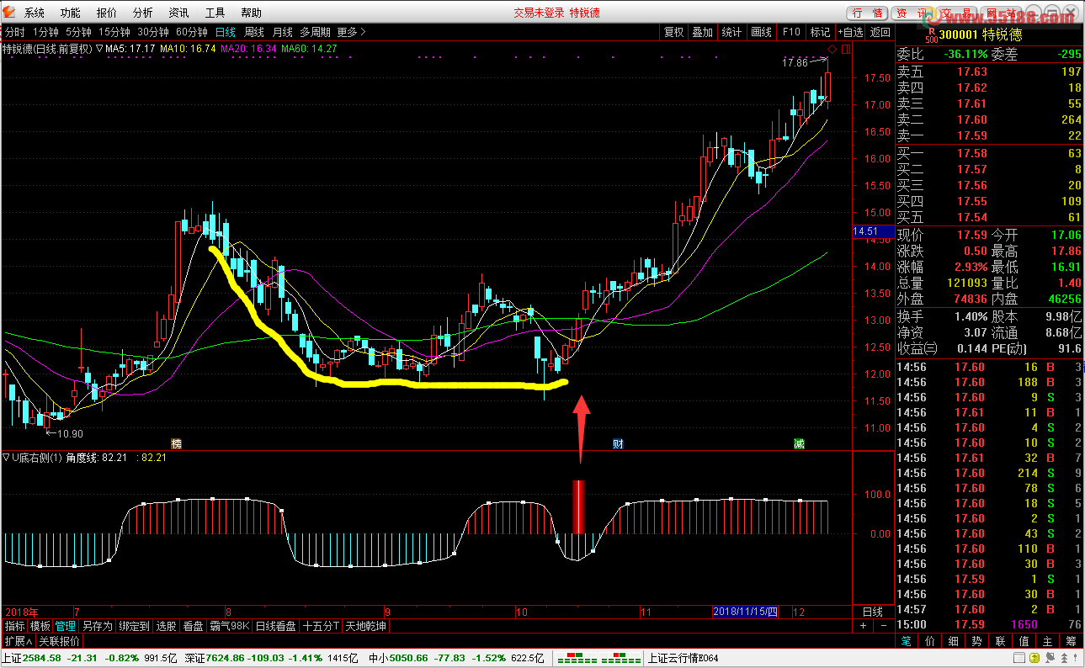Switch to 主 main-force tab
The width and height of the screenshot is (1085, 668).
point(1047,641)
